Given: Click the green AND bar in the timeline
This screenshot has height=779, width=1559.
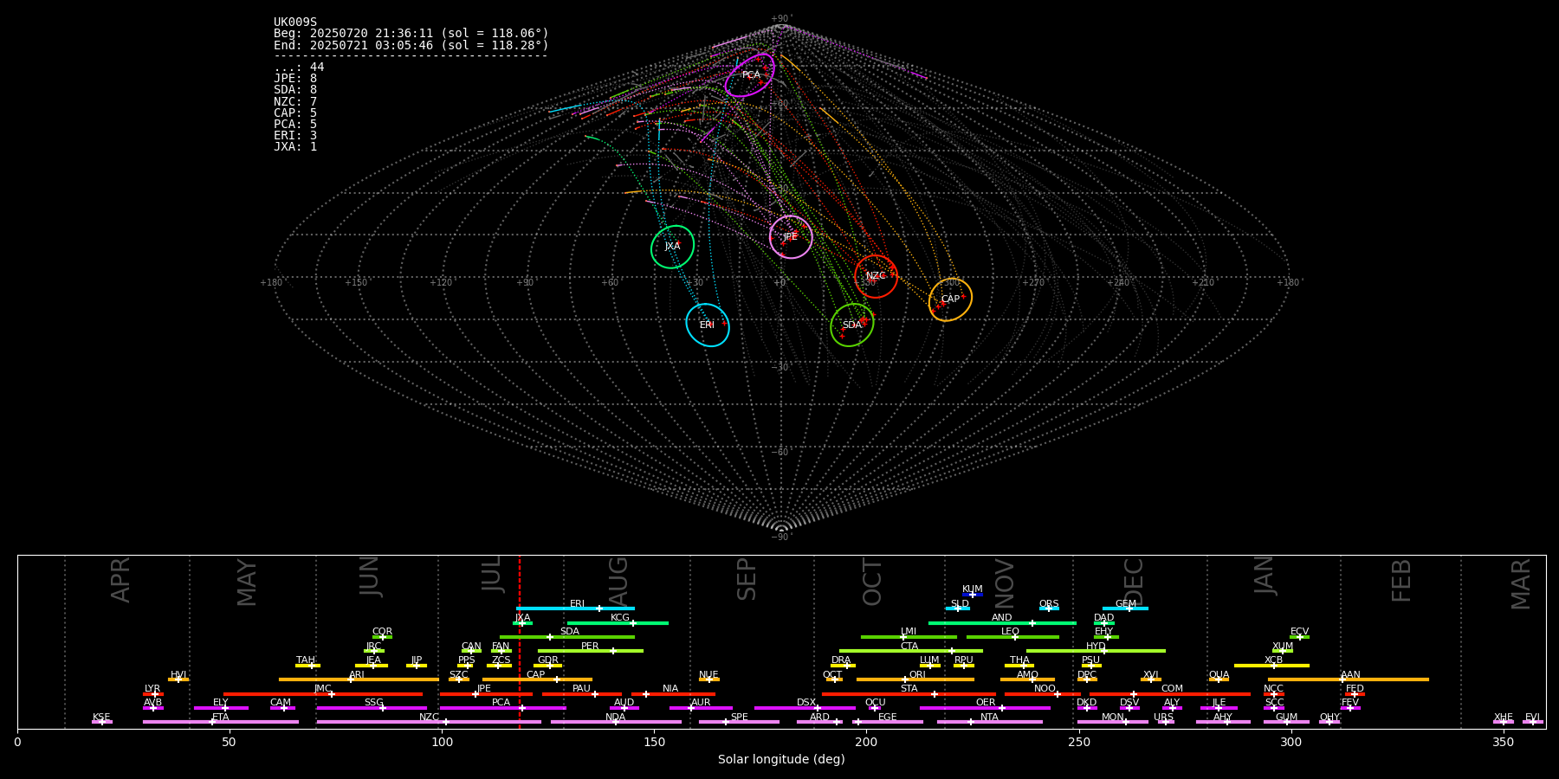Looking at the screenshot, I should click(1002, 623).
